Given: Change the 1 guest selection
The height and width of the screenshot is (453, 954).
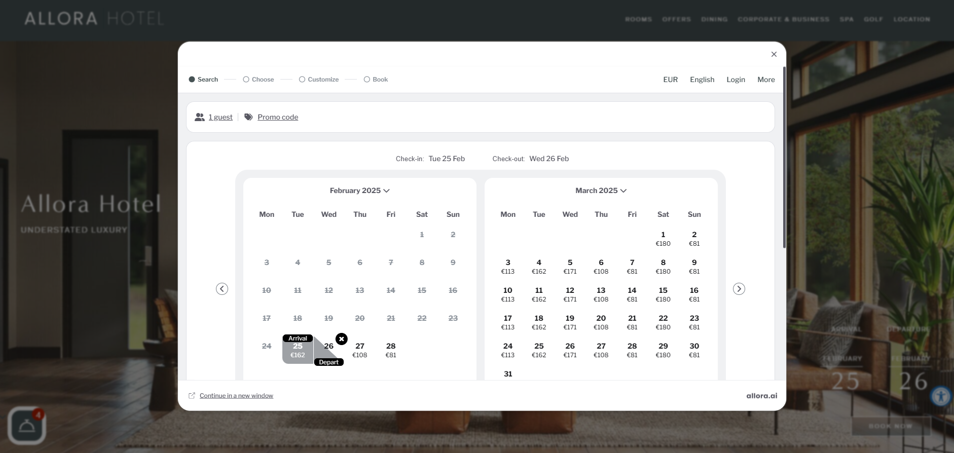Looking at the screenshot, I should click(x=221, y=117).
